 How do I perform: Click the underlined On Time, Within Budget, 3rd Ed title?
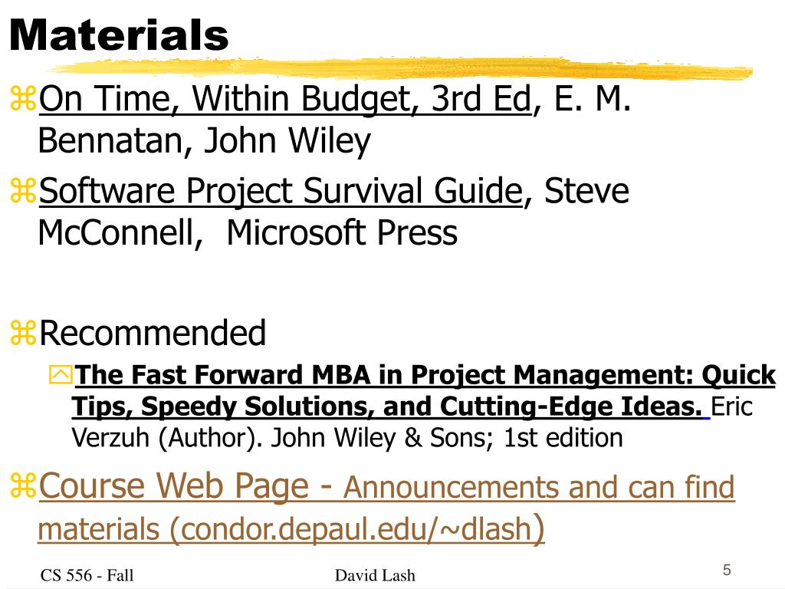285,99
